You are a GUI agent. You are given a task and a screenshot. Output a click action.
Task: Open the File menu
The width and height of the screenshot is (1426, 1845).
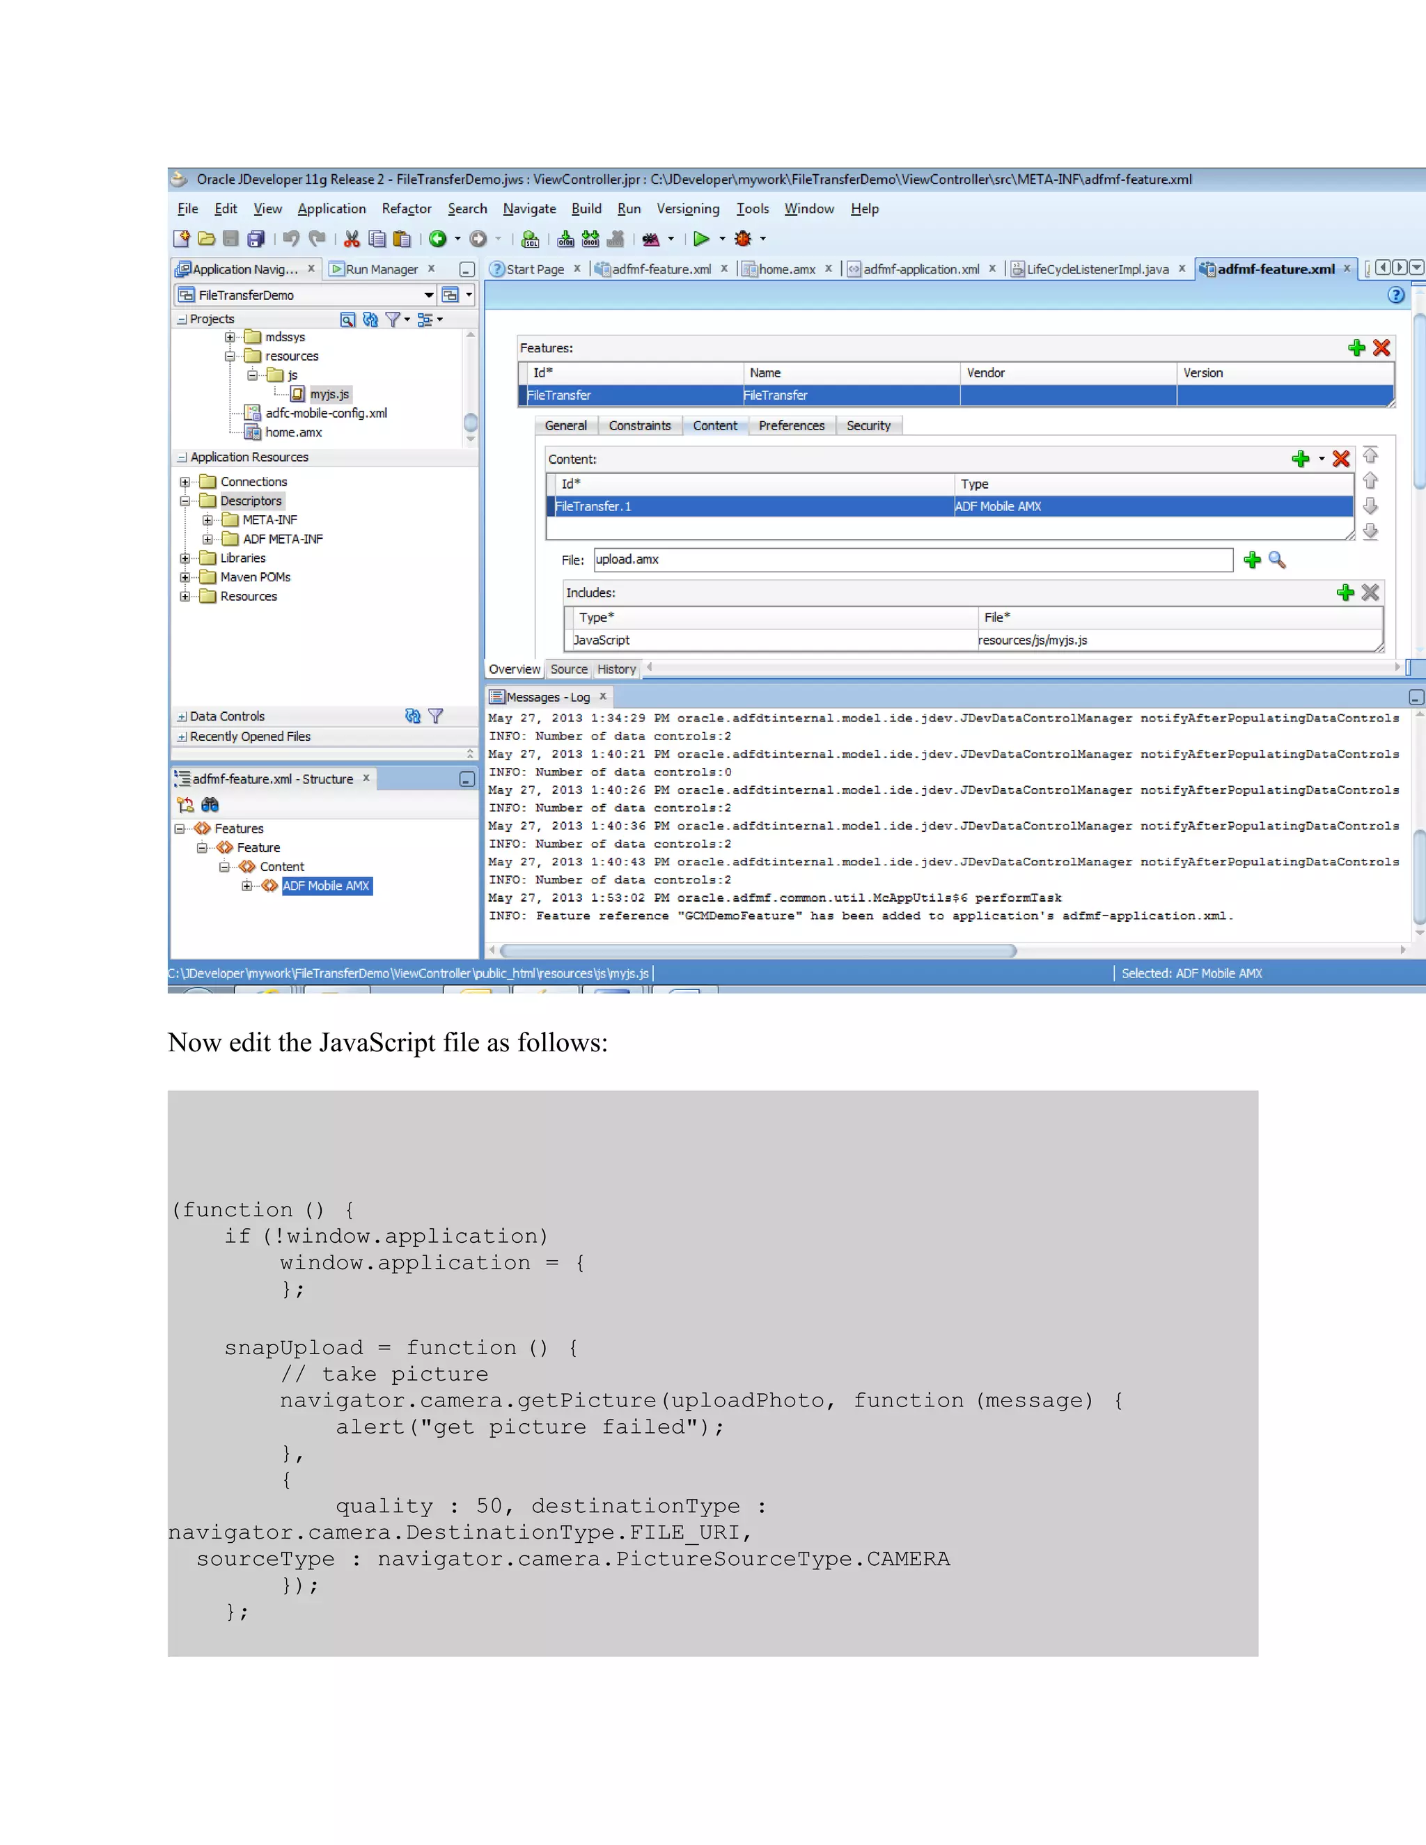click(x=187, y=209)
